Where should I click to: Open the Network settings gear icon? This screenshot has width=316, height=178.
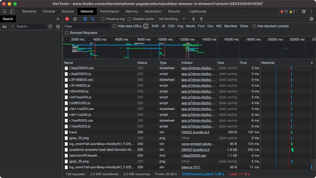311,19
